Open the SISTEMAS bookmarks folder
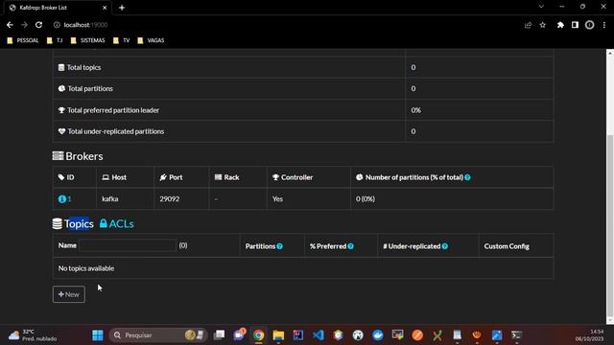614x345 pixels. click(x=88, y=40)
